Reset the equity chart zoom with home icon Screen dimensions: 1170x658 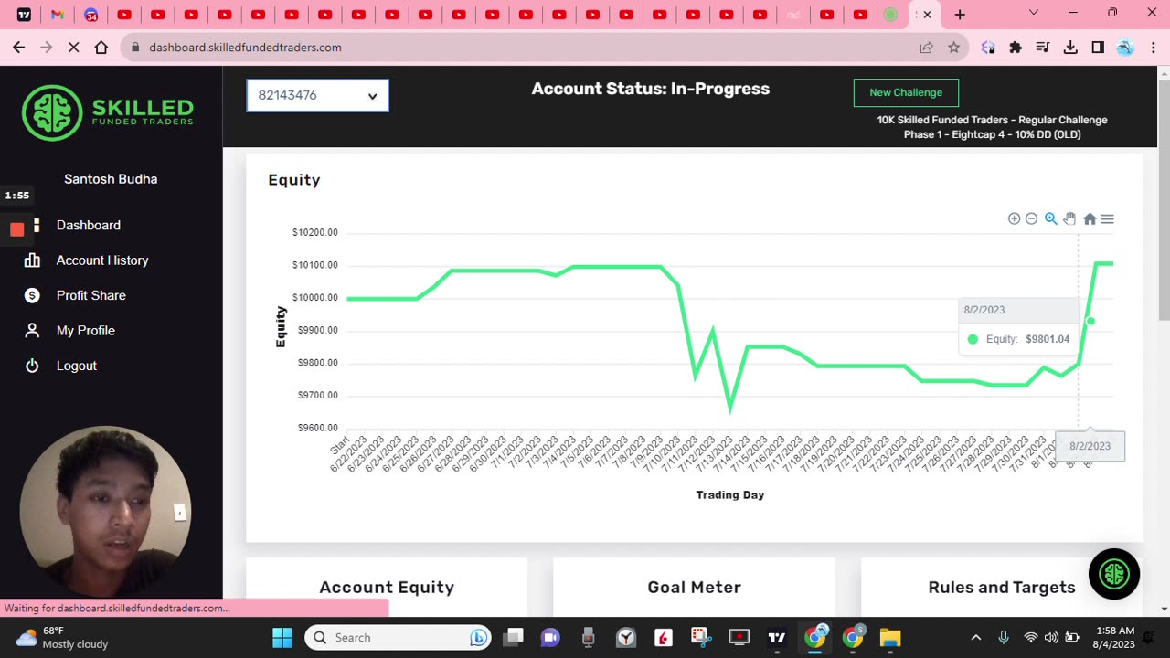[x=1090, y=218]
